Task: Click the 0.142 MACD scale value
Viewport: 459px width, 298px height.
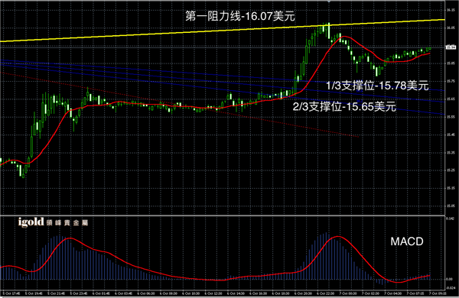Action: click(450, 219)
